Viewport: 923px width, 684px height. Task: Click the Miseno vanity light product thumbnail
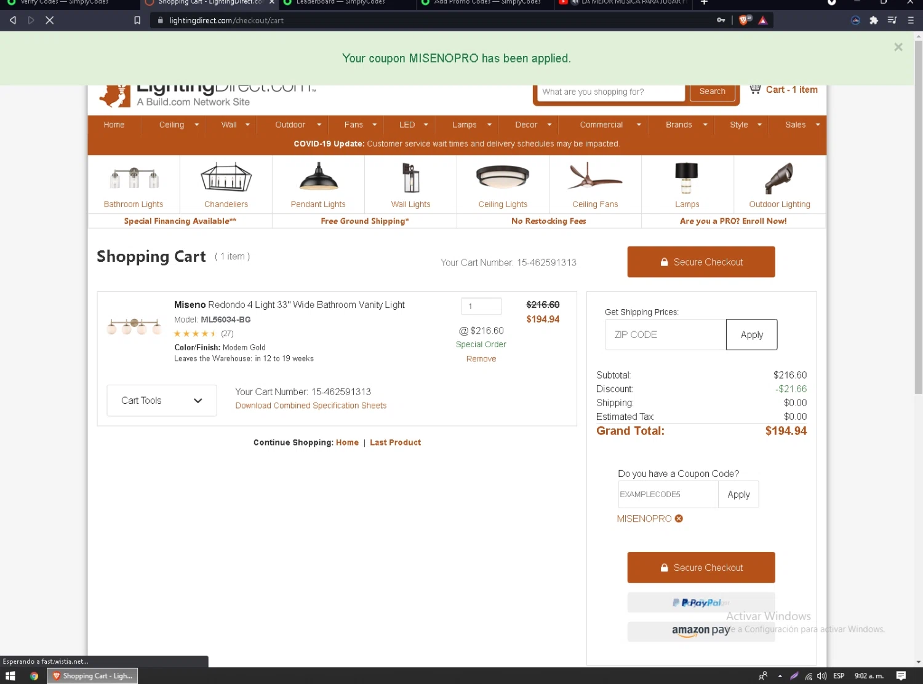pyautogui.click(x=134, y=326)
